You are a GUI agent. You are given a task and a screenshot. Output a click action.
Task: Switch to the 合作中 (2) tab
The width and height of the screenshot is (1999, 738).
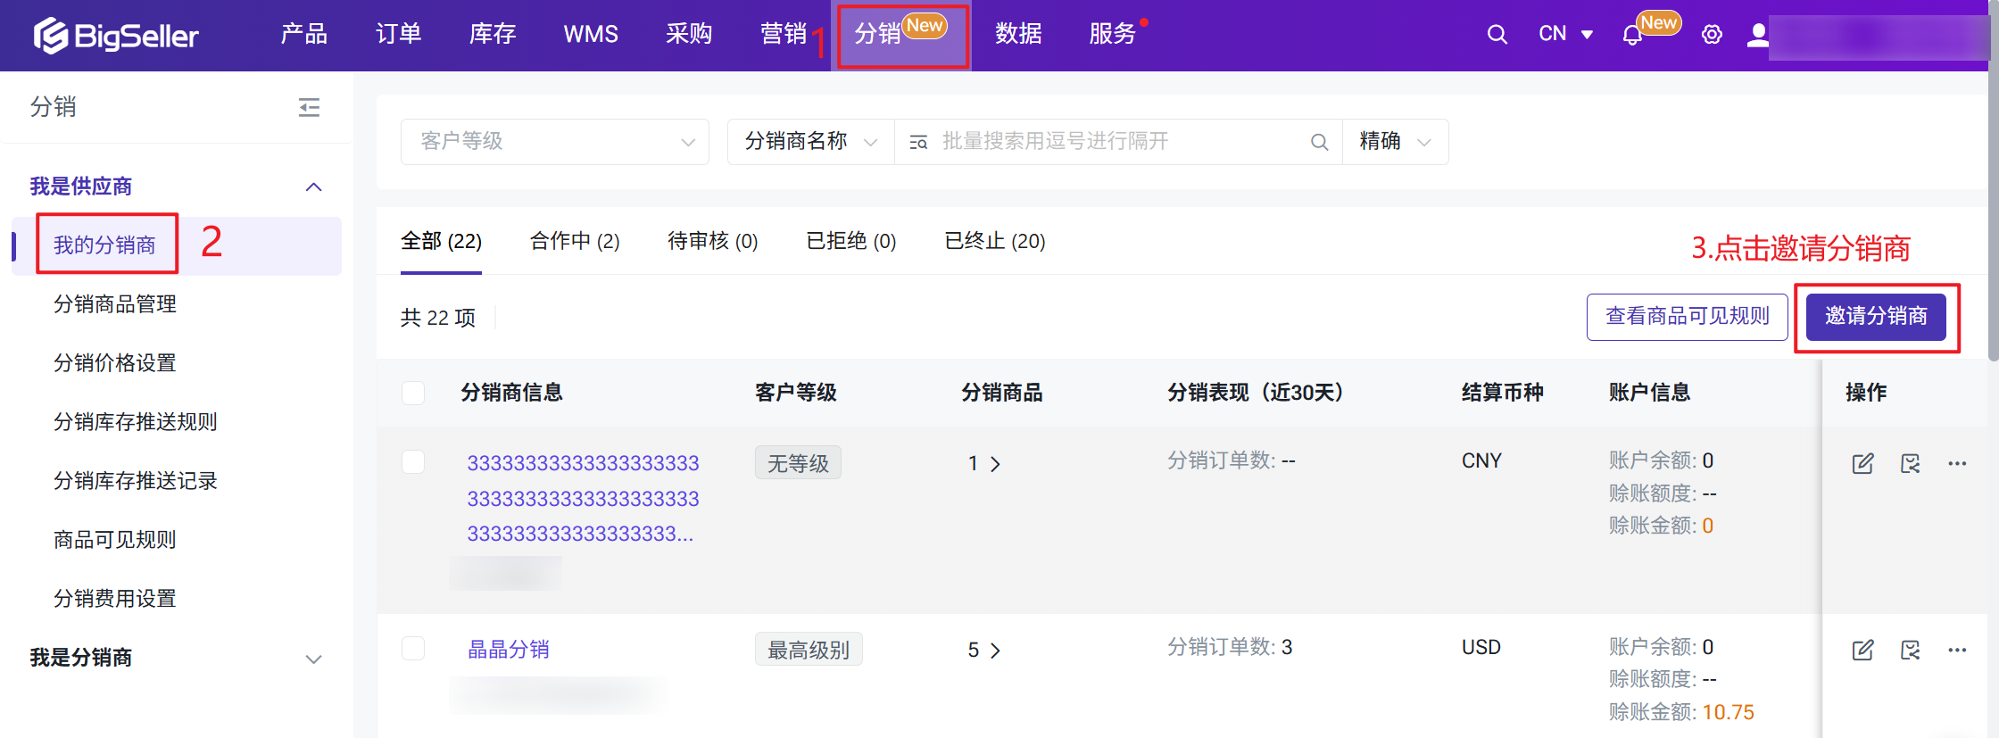pos(574,241)
